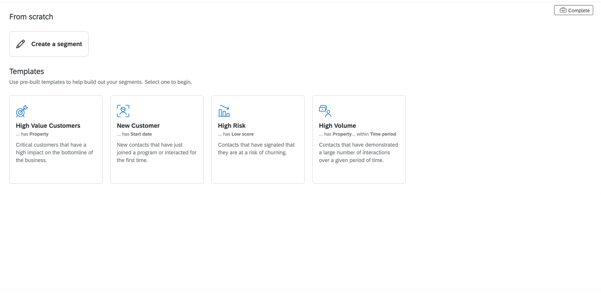Click the High Risk churn description text

tap(256, 149)
